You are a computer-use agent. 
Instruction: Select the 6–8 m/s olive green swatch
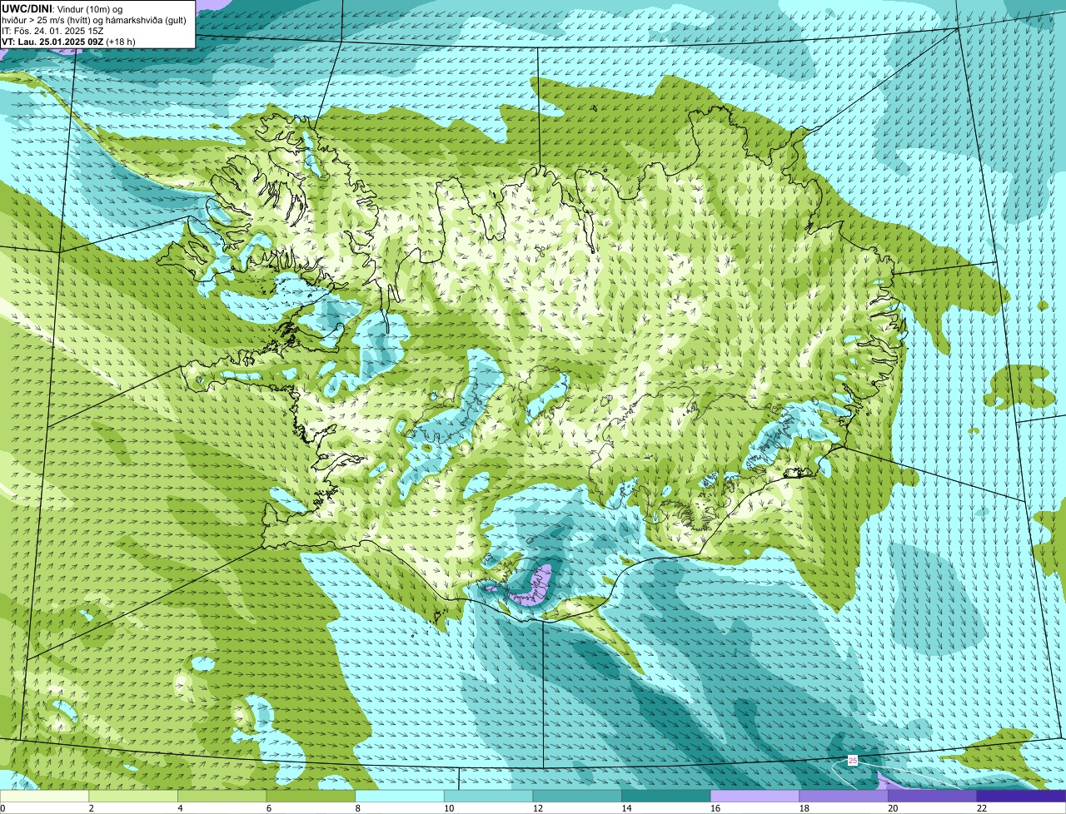(311, 796)
